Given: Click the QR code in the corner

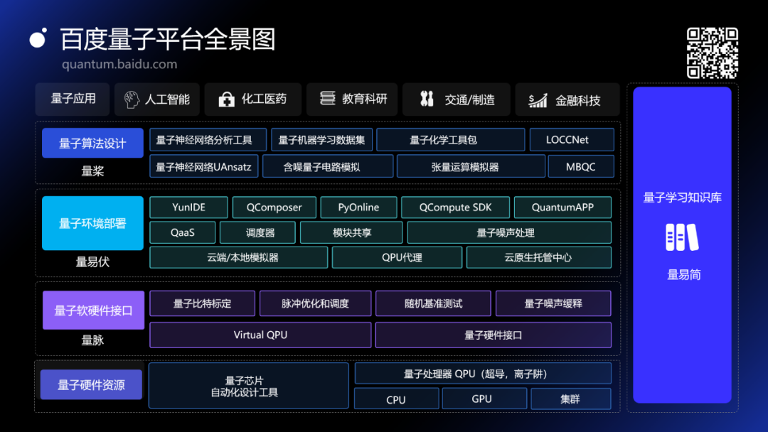Looking at the screenshot, I should click(712, 53).
